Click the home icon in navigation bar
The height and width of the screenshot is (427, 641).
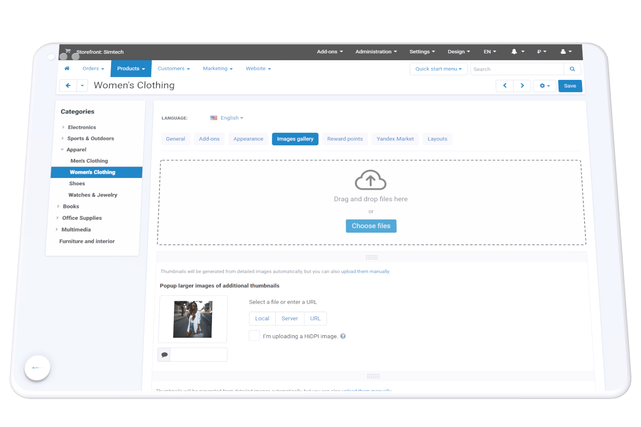(67, 68)
